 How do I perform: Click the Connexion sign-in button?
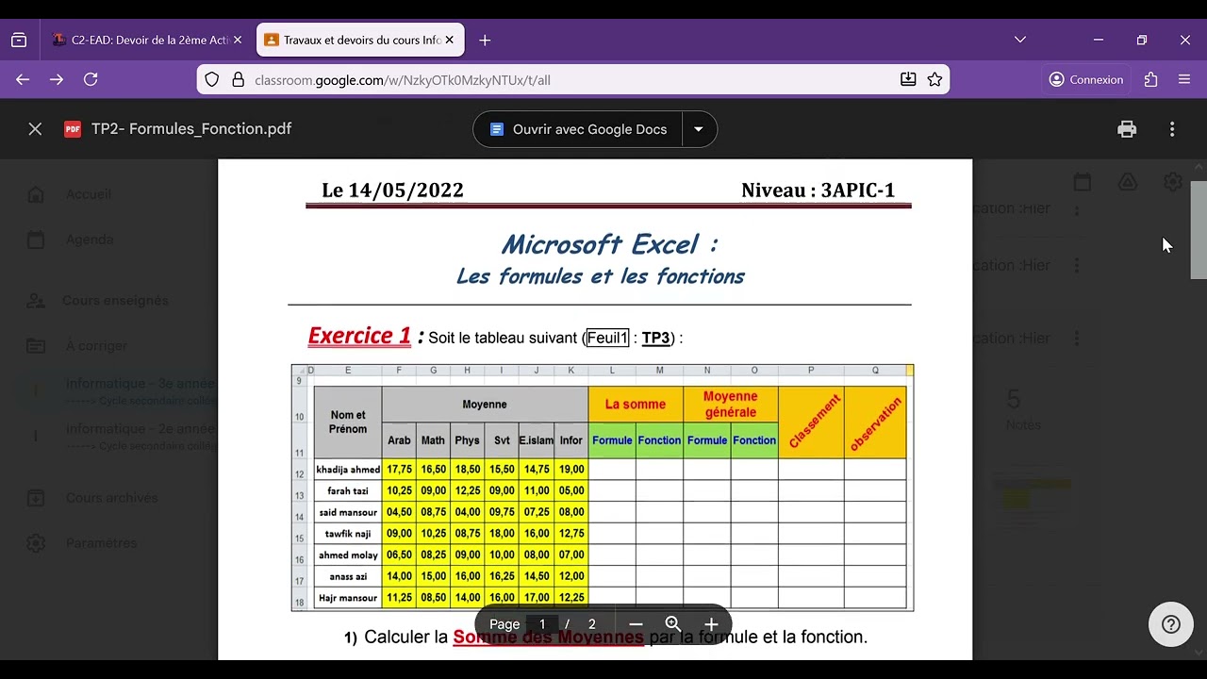[x=1085, y=80]
